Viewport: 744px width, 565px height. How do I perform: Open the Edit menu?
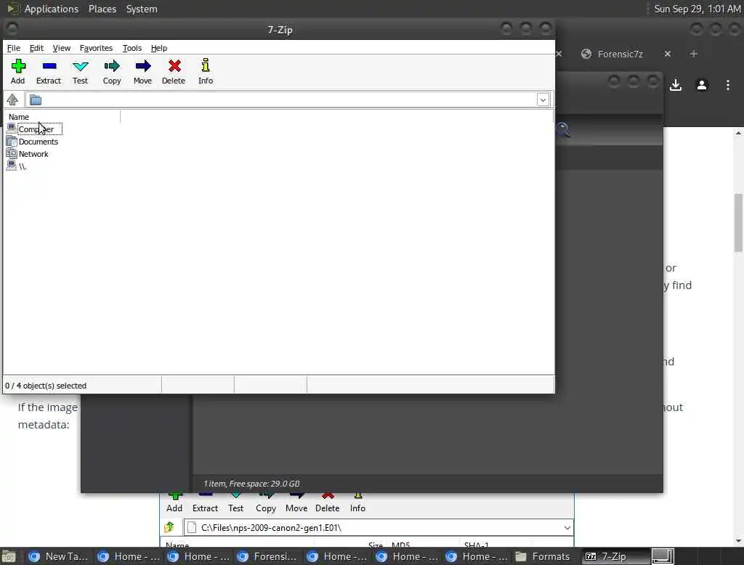[36, 48]
